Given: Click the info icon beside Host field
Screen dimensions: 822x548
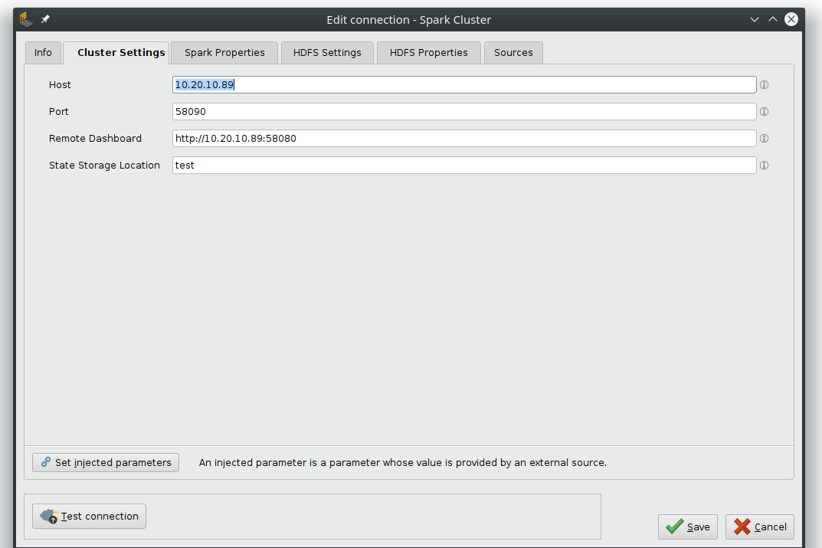Looking at the screenshot, I should coord(764,85).
